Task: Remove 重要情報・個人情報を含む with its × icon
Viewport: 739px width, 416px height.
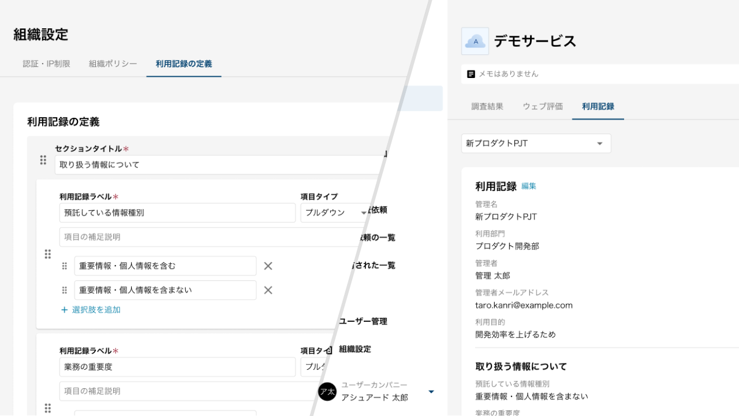Action: tap(268, 266)
